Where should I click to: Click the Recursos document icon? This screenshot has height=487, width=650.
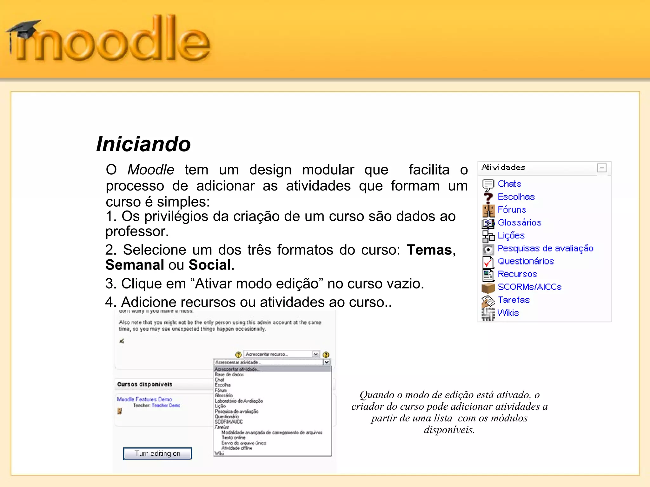(x=488, y=275)
